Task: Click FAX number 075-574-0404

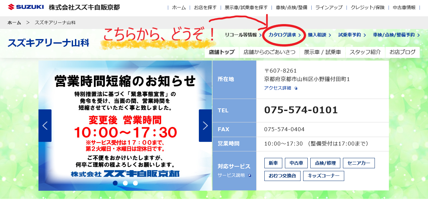Action: (x=284, y=129)
